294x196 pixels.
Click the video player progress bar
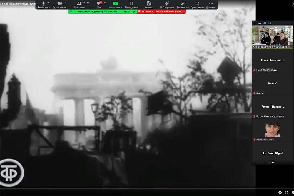[126, 188]
